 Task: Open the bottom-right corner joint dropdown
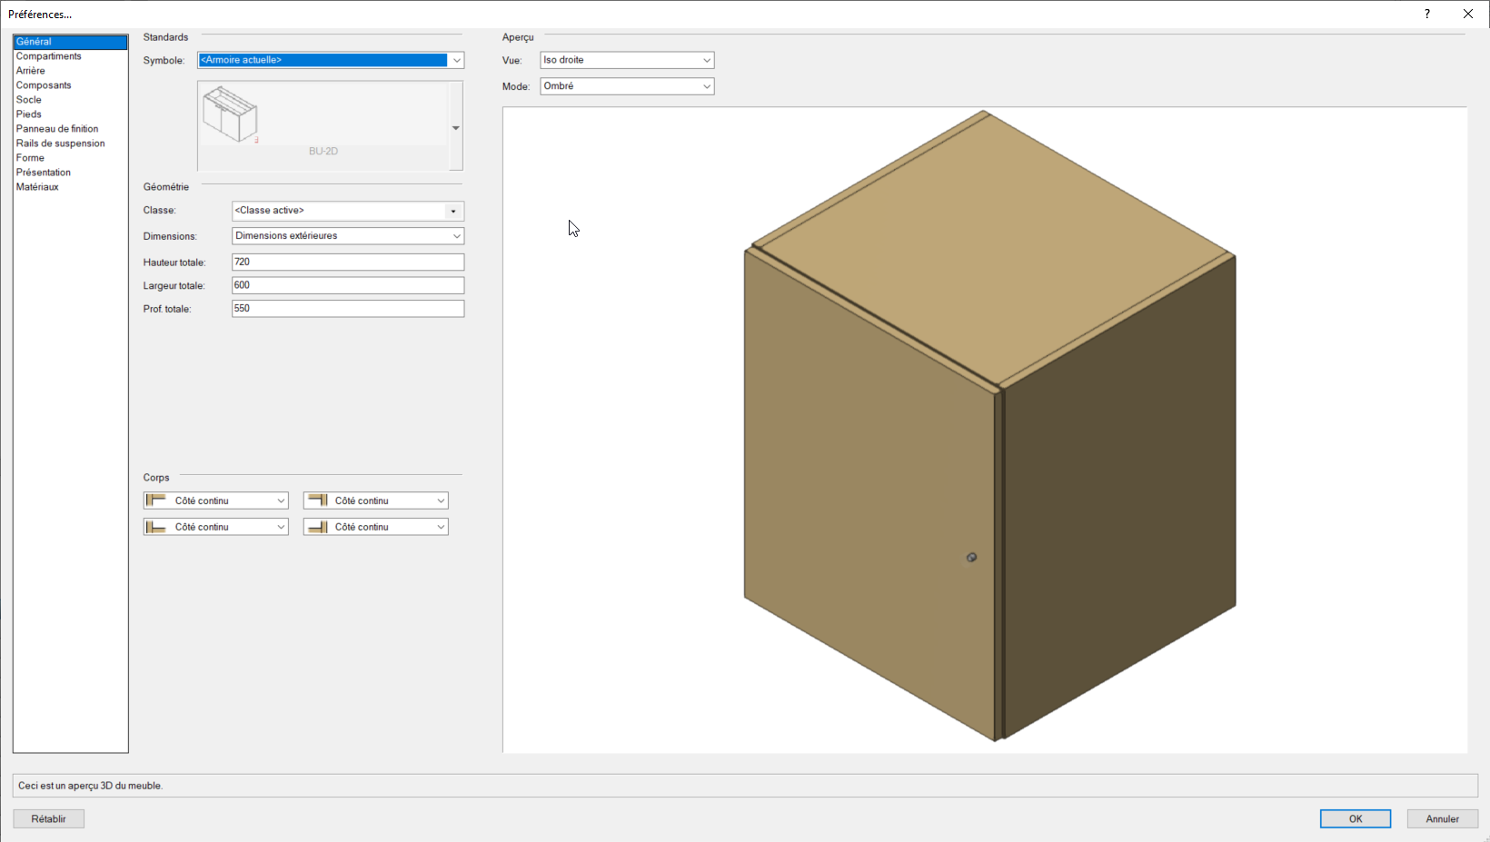click(376, 527)
